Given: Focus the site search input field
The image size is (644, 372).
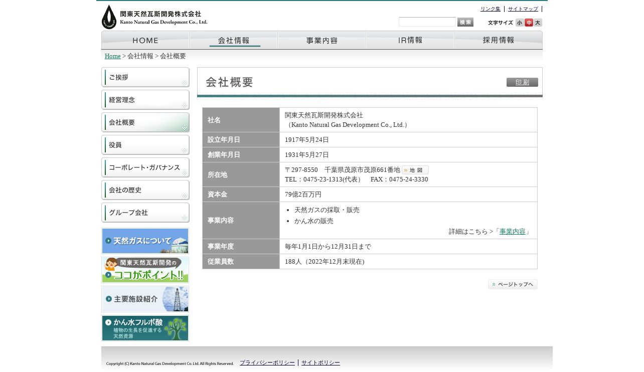Looking at the screenshot, I should 427,22.
